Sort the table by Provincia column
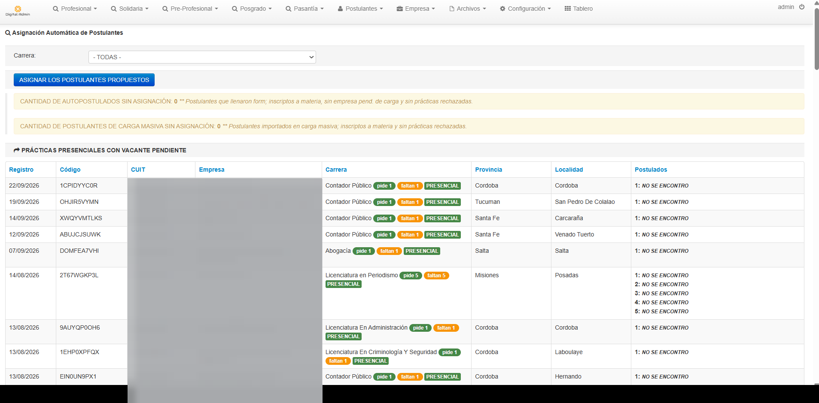This screenshot has height=403, width=819. coord(488,170)
